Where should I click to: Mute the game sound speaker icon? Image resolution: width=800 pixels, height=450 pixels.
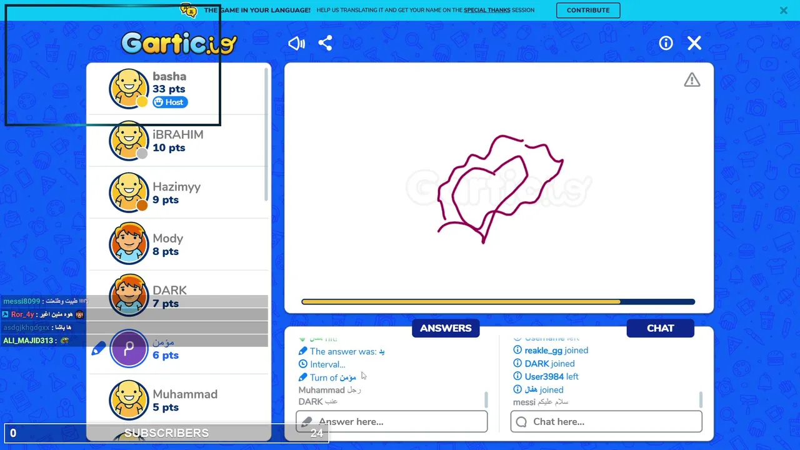pos(296,43)
